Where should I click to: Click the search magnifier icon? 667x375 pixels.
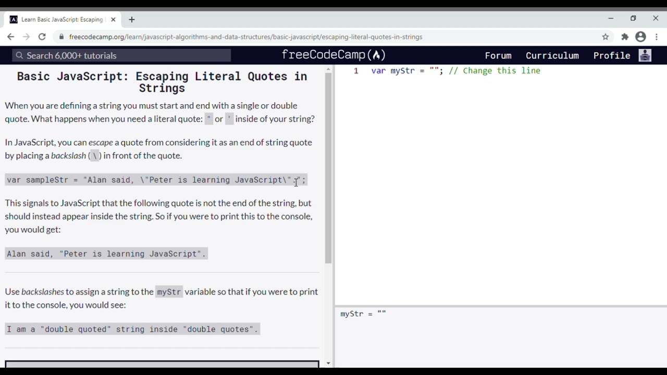pos(19,55)
